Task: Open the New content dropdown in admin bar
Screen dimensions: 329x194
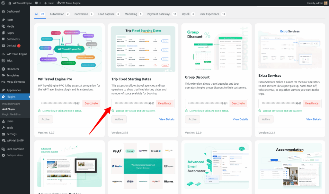Action: point(49,3)
